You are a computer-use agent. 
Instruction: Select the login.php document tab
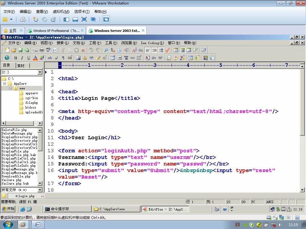tap(26, 196)
